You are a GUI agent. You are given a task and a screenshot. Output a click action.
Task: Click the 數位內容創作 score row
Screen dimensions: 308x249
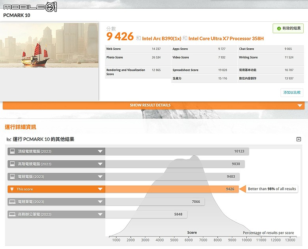point(271,78)
